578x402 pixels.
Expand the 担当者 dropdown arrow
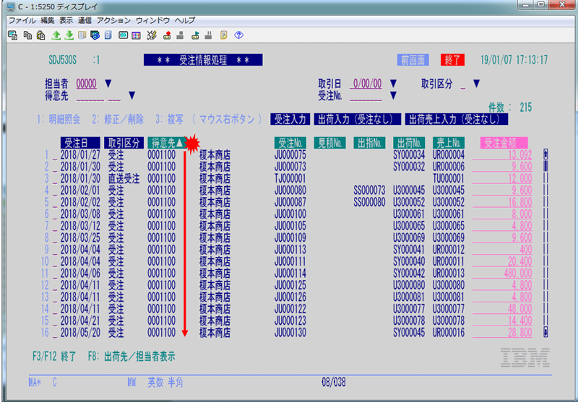(108, 84)
